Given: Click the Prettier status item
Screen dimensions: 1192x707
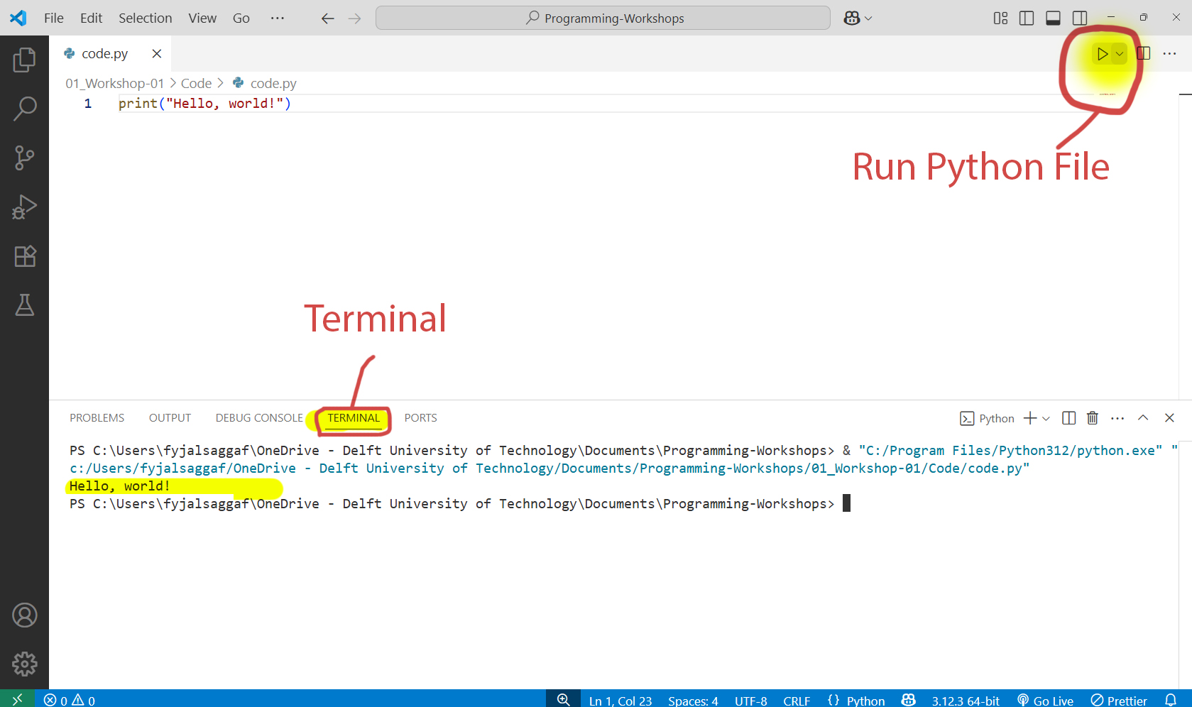Looking at the screenshot, I should [x=1119, y=701].
